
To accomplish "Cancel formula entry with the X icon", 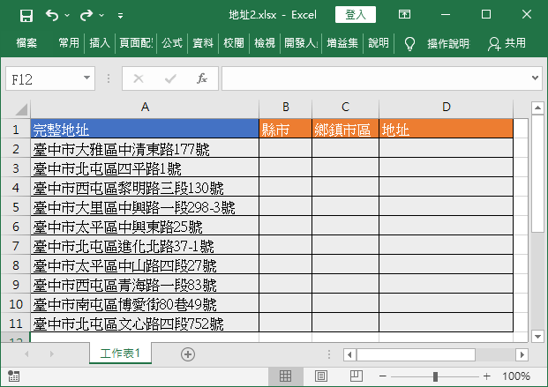I will tap(139, 78).
